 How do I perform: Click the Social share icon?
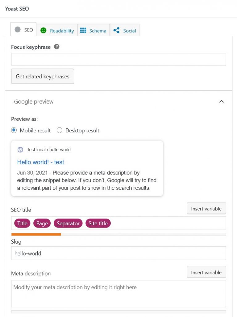[x=116, y=31]
